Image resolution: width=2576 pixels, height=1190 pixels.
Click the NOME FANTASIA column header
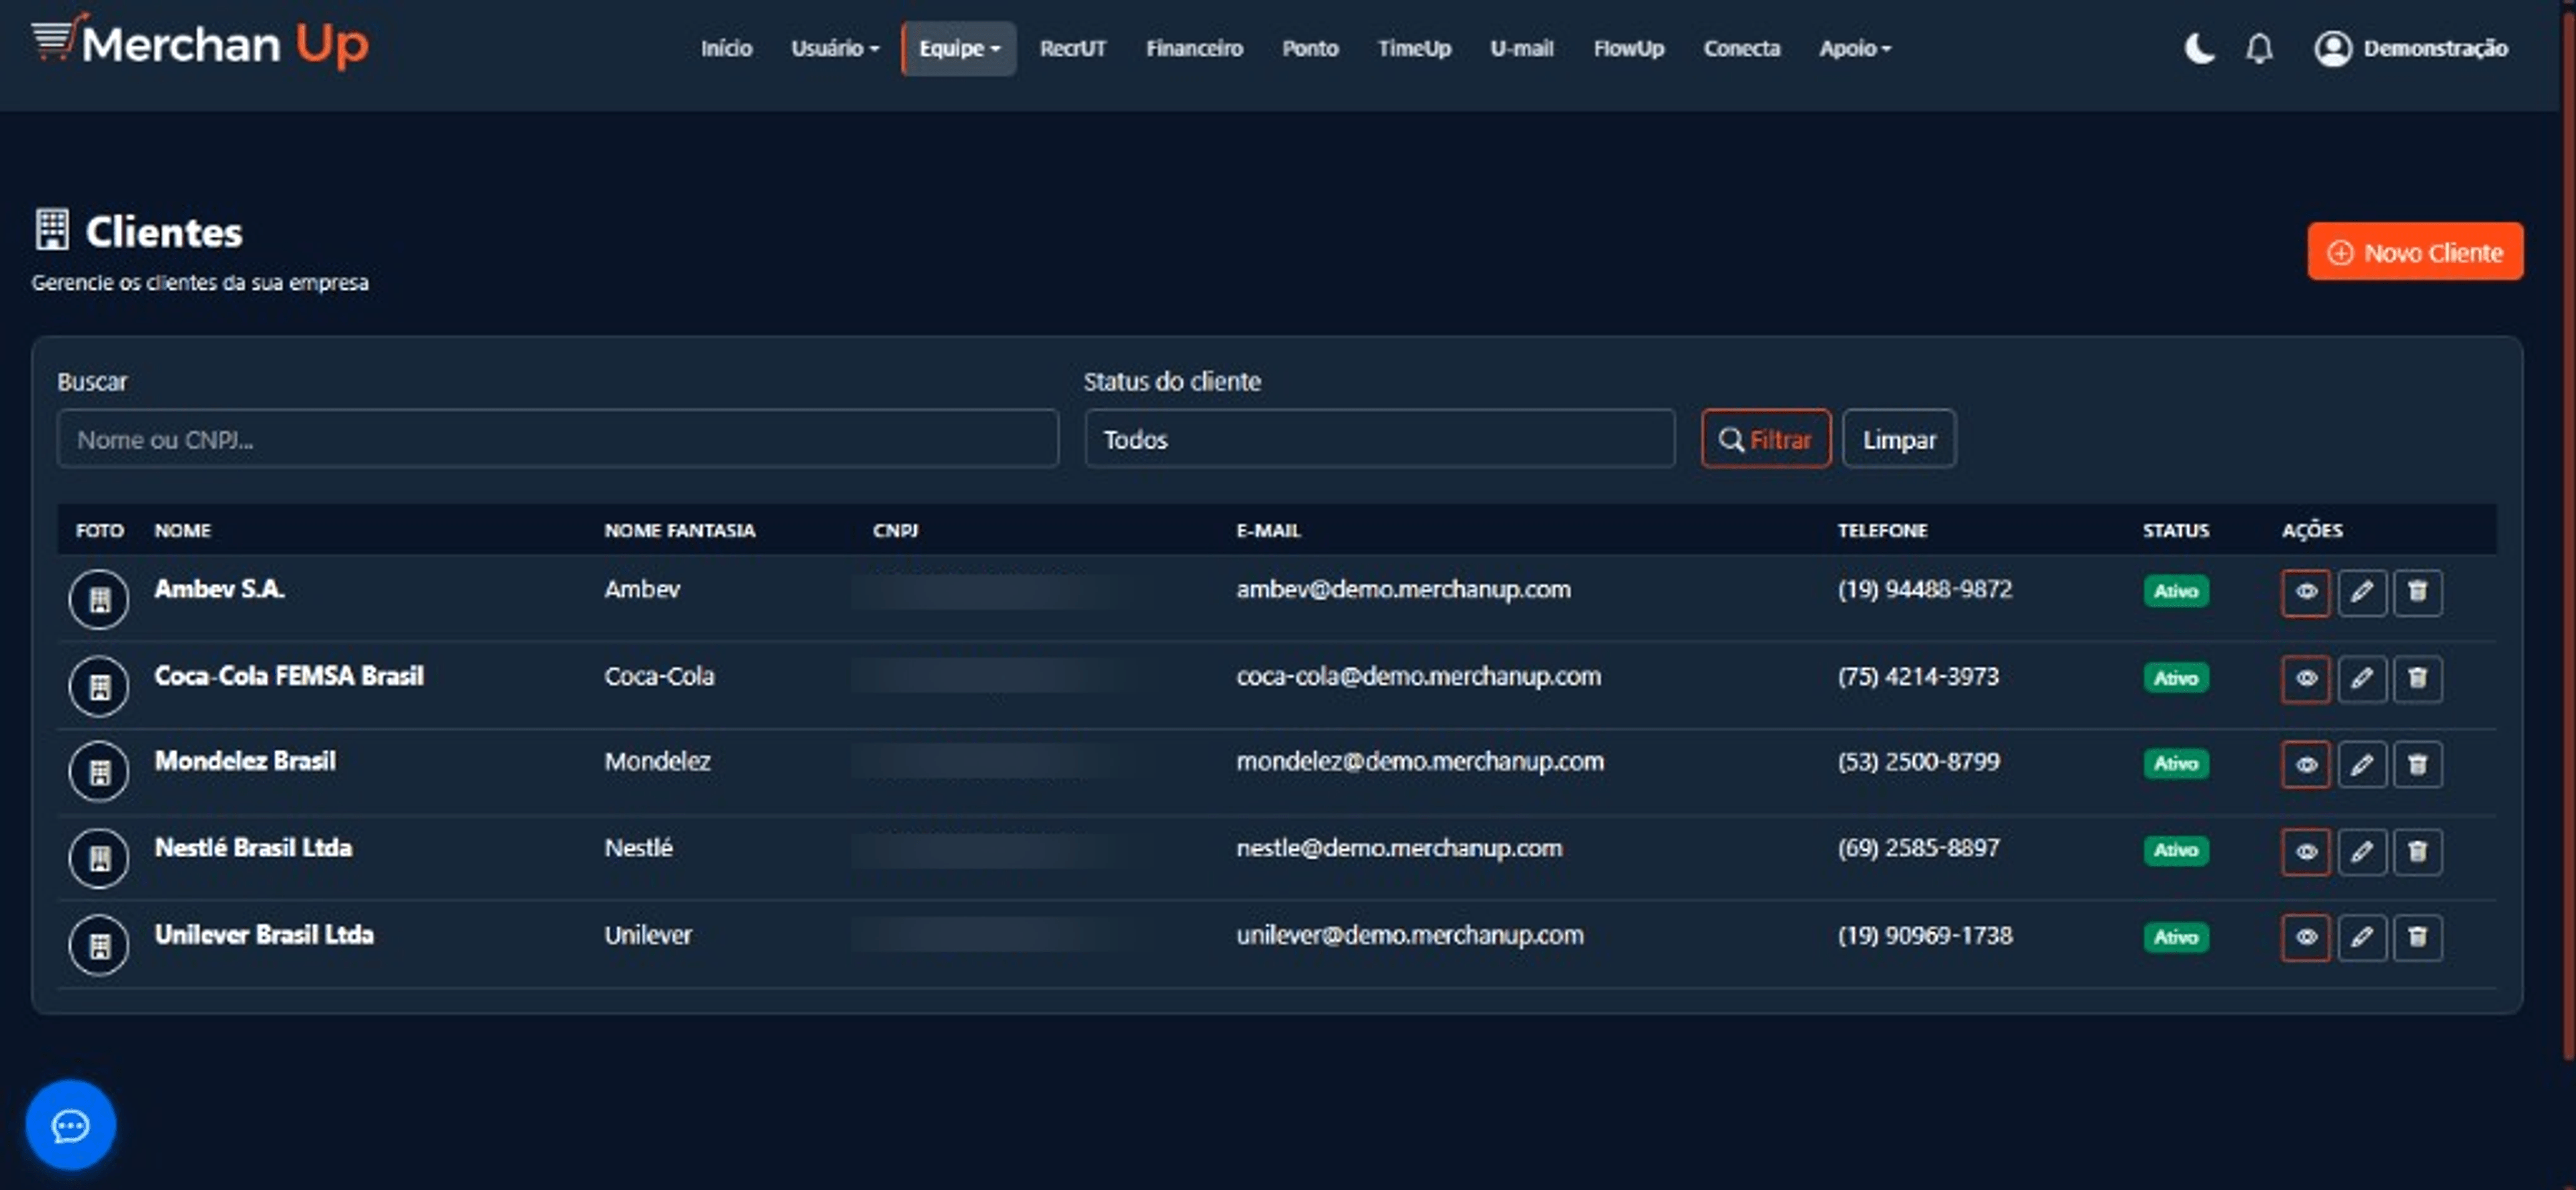[x=679, y=530]
